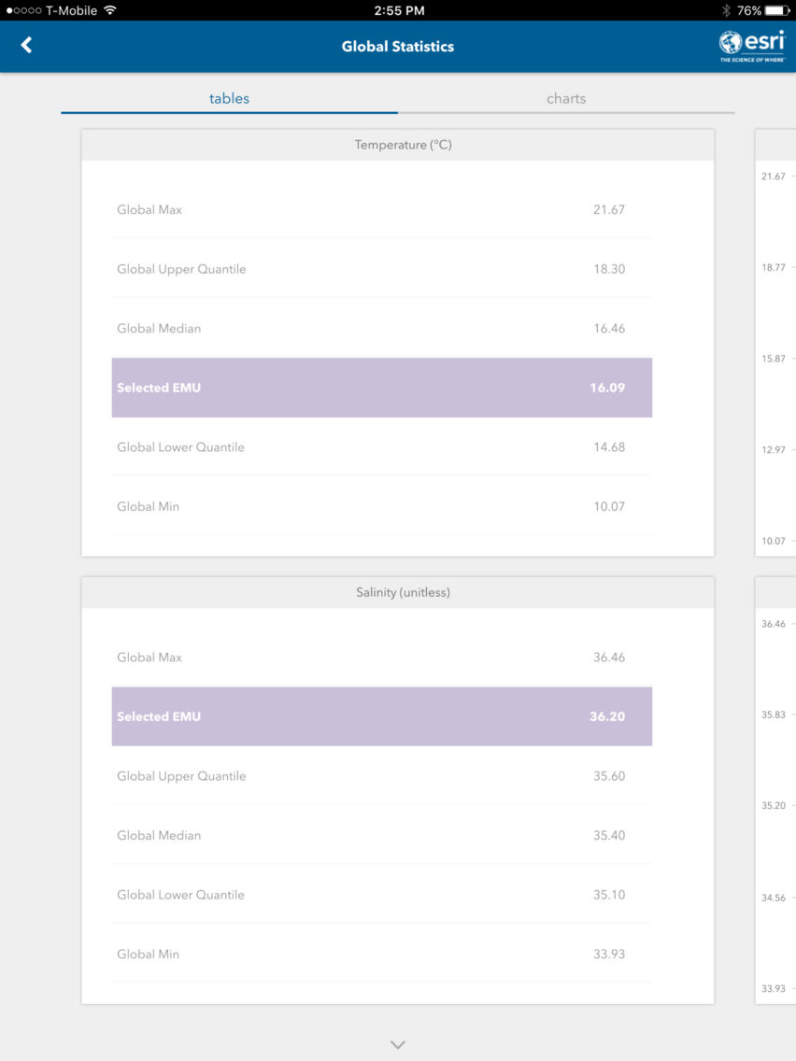Tap the battery indicator icon
The height and width of the screenshot is (1061, 796).
(777, 10)
